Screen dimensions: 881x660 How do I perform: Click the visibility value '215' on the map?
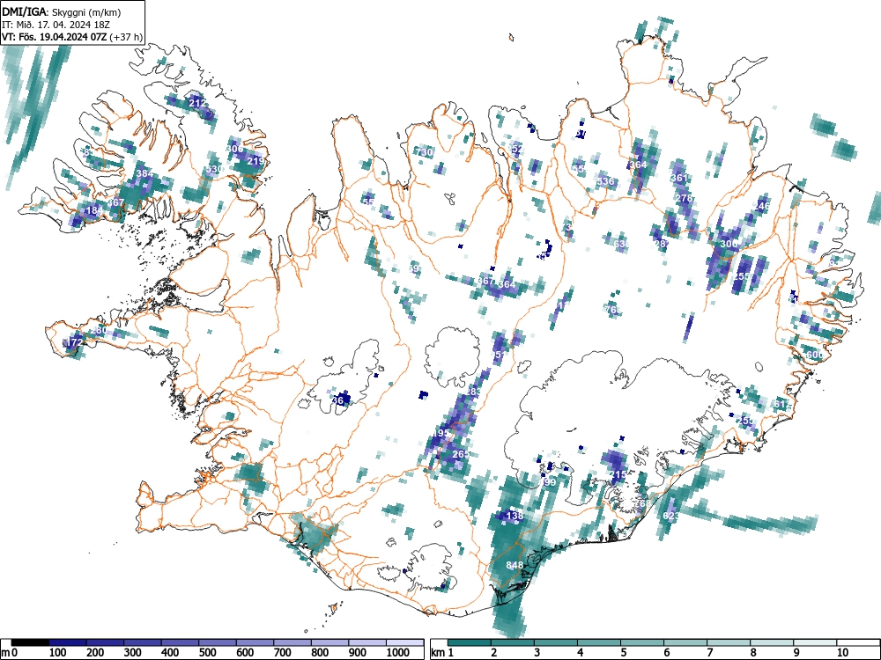(618, 474)
